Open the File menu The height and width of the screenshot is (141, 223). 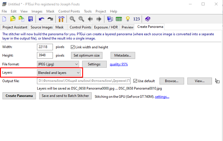point(4,11)
